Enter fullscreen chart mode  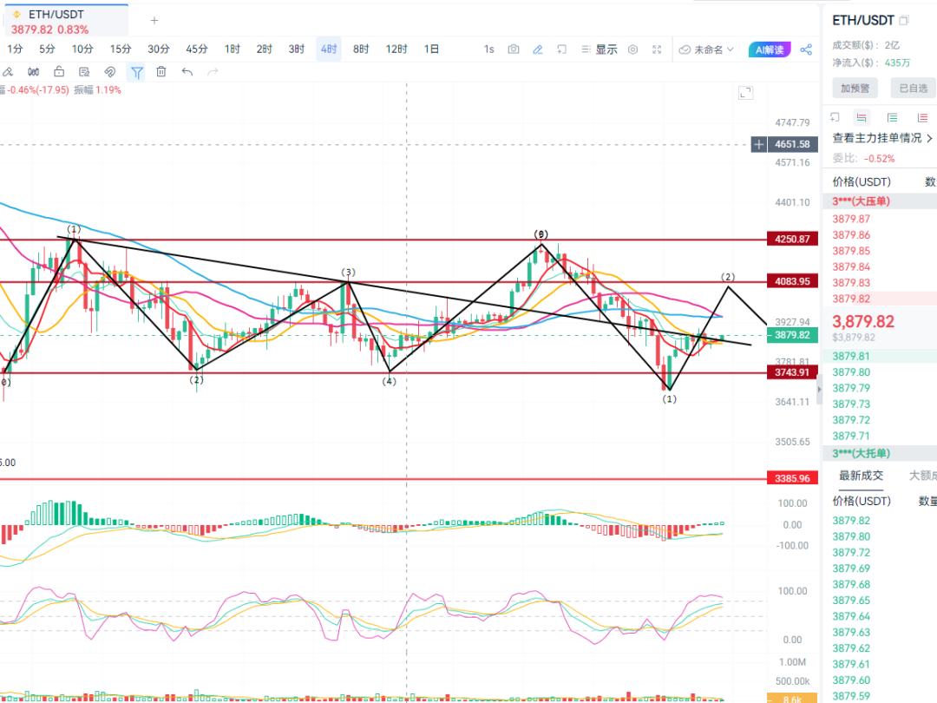(657, 49)
